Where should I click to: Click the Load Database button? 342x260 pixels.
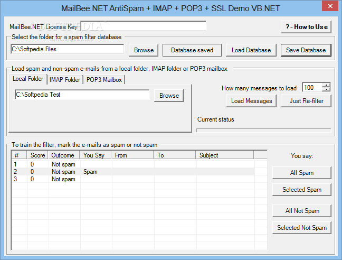point(251,50)
